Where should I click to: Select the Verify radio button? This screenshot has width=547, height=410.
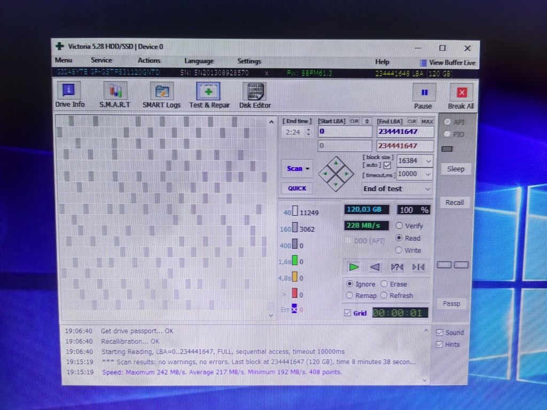(x=399, y=226)
